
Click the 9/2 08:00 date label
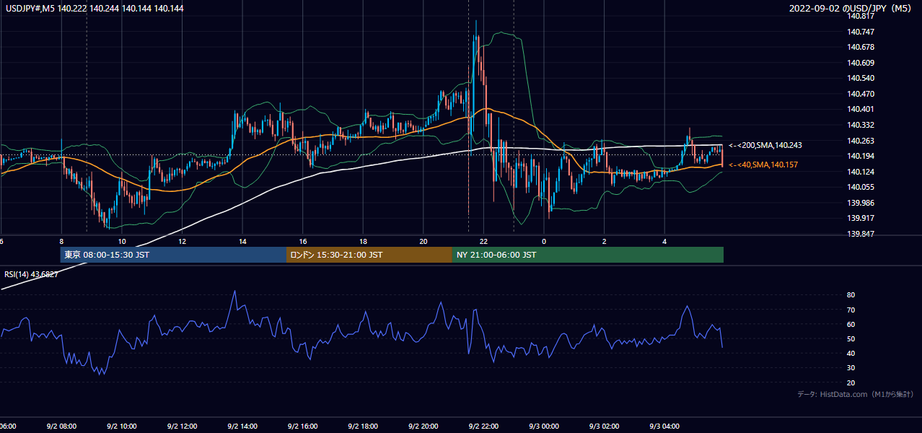click(x=61, y=427)
